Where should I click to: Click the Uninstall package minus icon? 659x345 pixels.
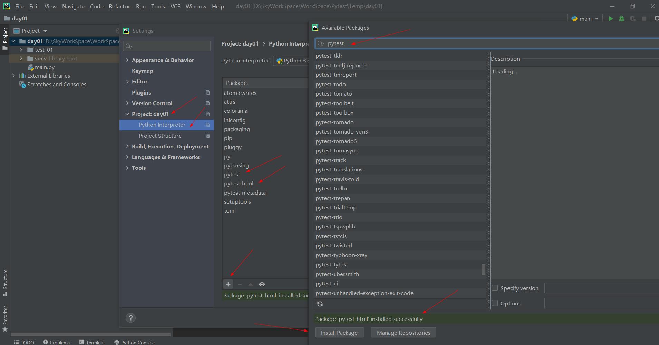pos(240,284)
